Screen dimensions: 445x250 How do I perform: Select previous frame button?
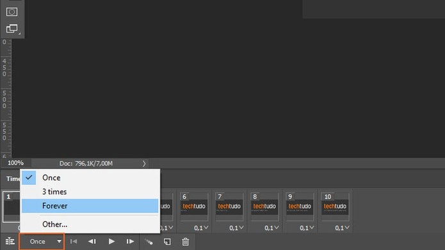tap(92, 242)
